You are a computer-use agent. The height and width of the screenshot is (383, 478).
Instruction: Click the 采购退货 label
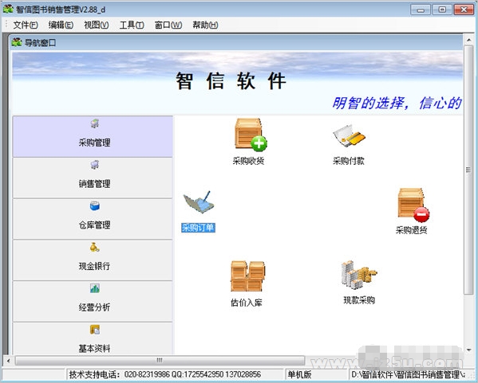[412, 230]
